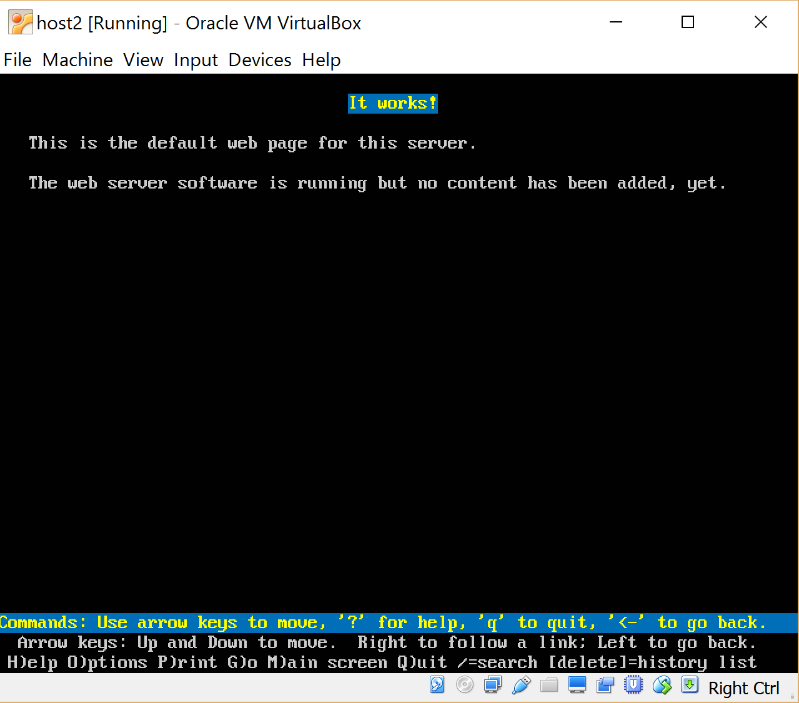
Task: Click the virtualization features chip icon
Action: pyautogui.click(x=633, y=685)
